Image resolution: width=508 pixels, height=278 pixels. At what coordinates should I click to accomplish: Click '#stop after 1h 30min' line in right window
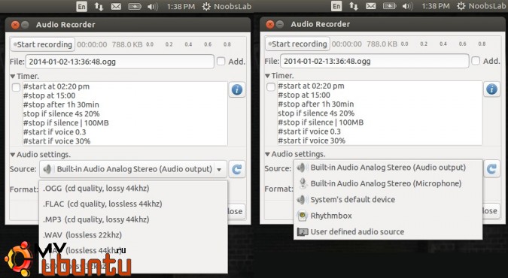[315, 104]
